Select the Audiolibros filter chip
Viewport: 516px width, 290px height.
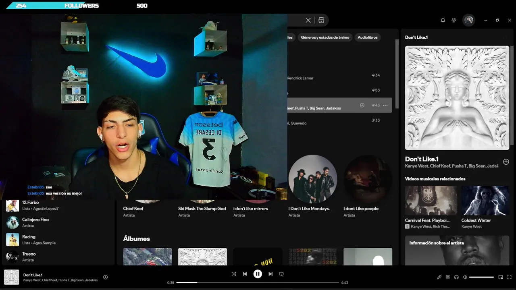point(367,37)
